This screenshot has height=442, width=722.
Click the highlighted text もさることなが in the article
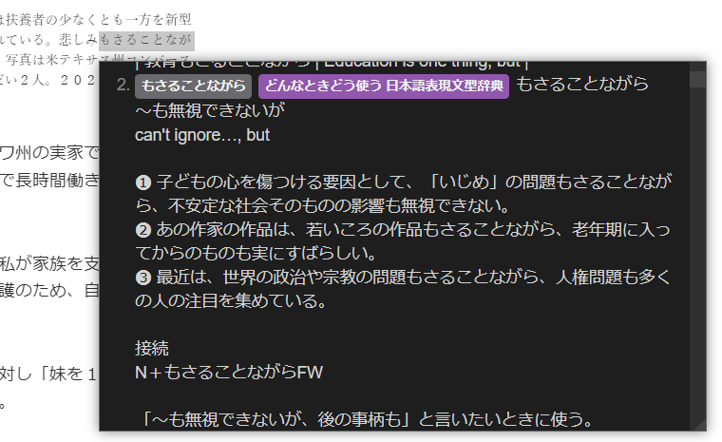pos(146,41)
